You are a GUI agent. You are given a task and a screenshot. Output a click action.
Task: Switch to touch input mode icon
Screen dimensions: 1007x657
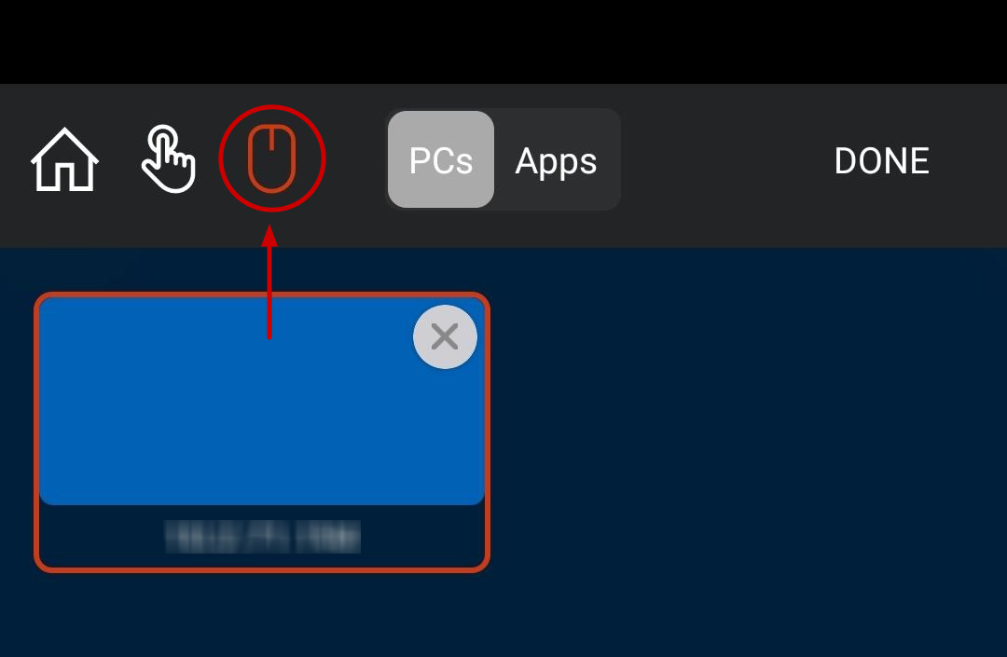point(168,159)
